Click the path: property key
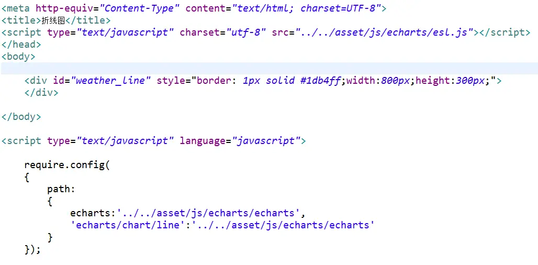 (61, 189)
